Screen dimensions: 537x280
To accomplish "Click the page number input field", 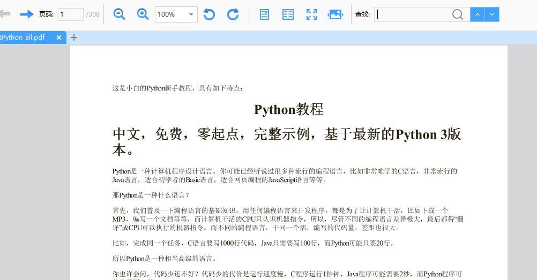I will point(70,14).
